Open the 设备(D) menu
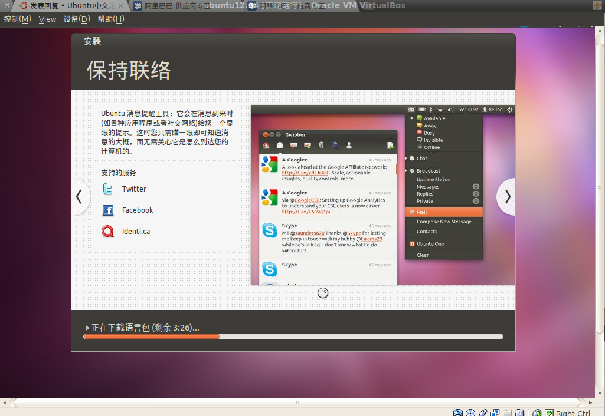605x416 pixels. (x=77, y=19)
